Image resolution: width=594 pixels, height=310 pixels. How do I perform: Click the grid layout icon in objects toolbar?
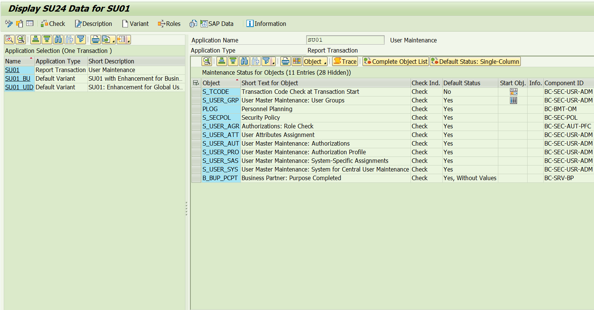click(297, 61)
